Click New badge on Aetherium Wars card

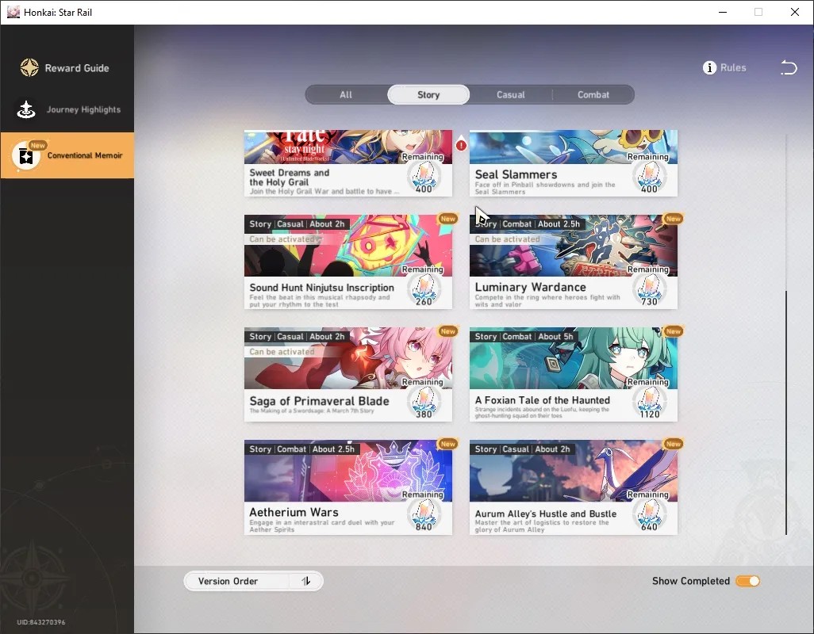[447, 444]
